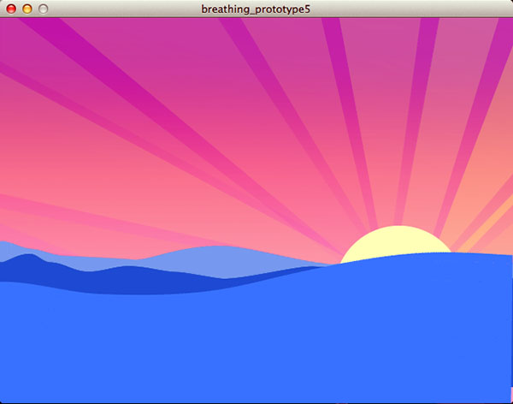
Task: Click the pale yellow sun
Action: coord(394,242)
